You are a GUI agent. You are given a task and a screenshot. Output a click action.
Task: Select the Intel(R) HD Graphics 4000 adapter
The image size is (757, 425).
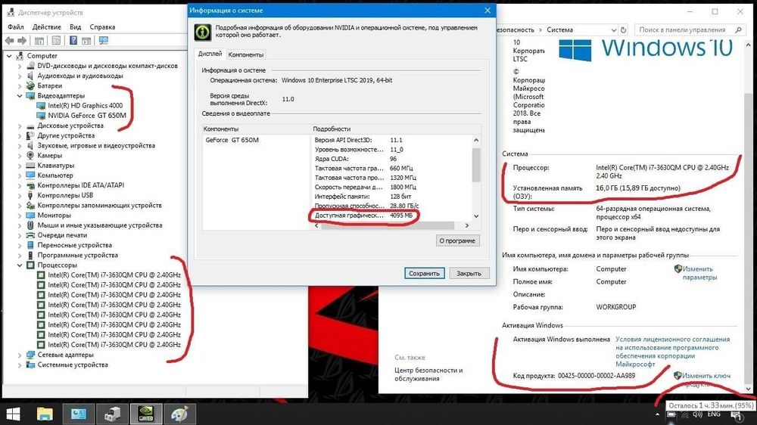(x=85, y=106)
